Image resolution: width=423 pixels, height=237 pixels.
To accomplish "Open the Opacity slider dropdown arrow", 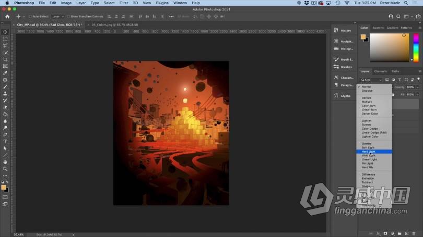I will point(418,87).
